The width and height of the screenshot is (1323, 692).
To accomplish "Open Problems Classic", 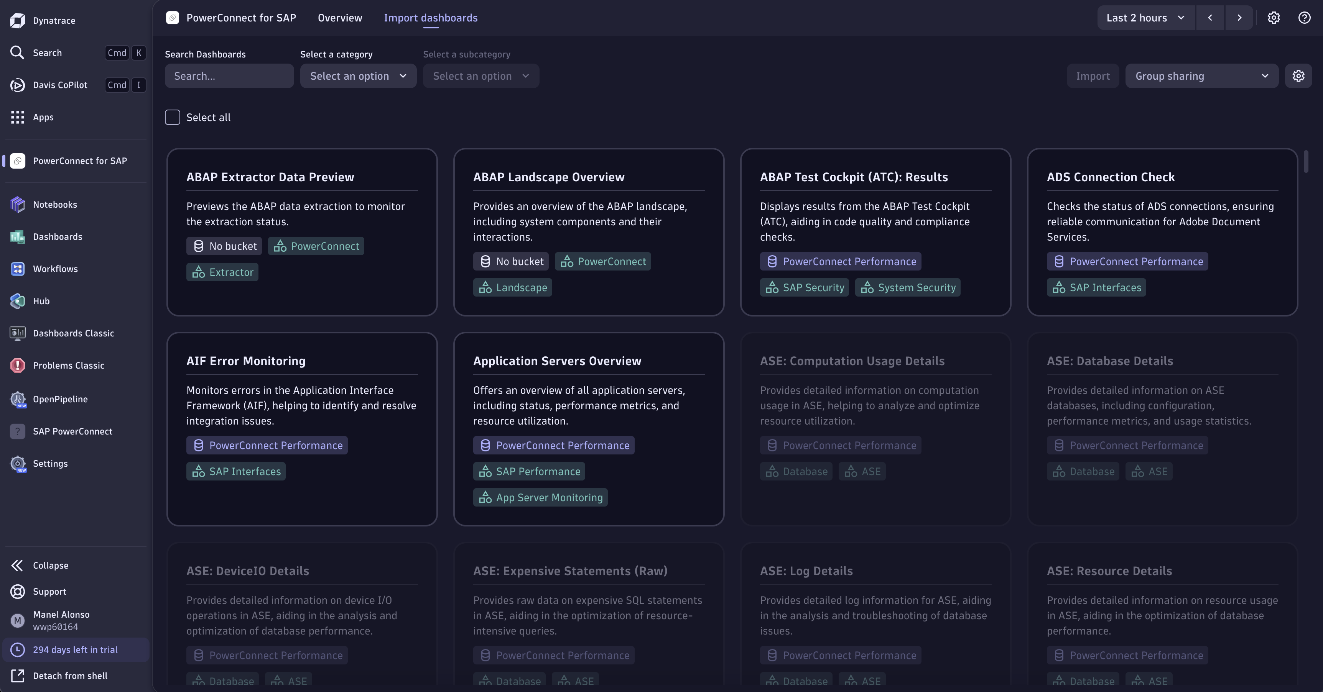I will [x=69, y=366].
